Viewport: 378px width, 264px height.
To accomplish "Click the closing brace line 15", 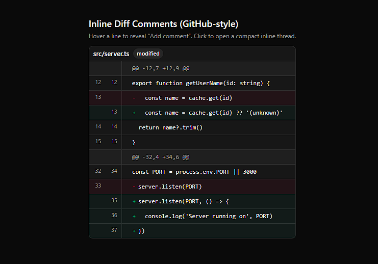I will 192,142.
